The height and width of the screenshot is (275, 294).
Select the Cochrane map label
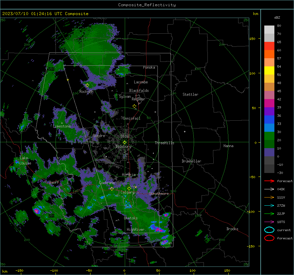(107, 183)
